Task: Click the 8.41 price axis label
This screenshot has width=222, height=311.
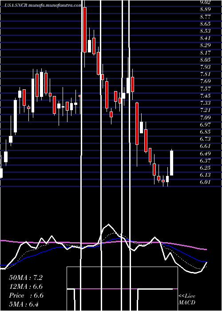Action: pyautogui.click(x=205, y=38)
